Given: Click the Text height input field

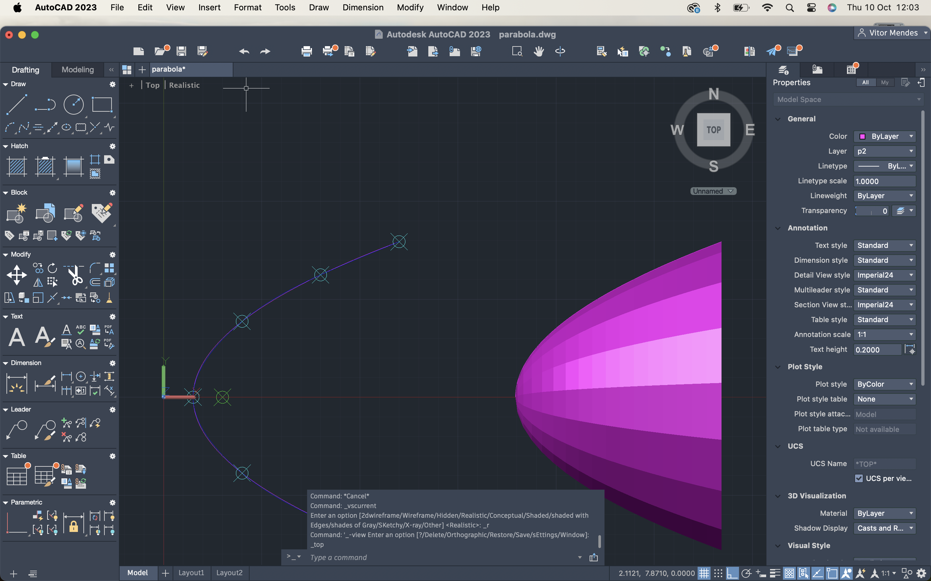Looking at the screenshot, I should pyautogui.click(x=878, y=350).
